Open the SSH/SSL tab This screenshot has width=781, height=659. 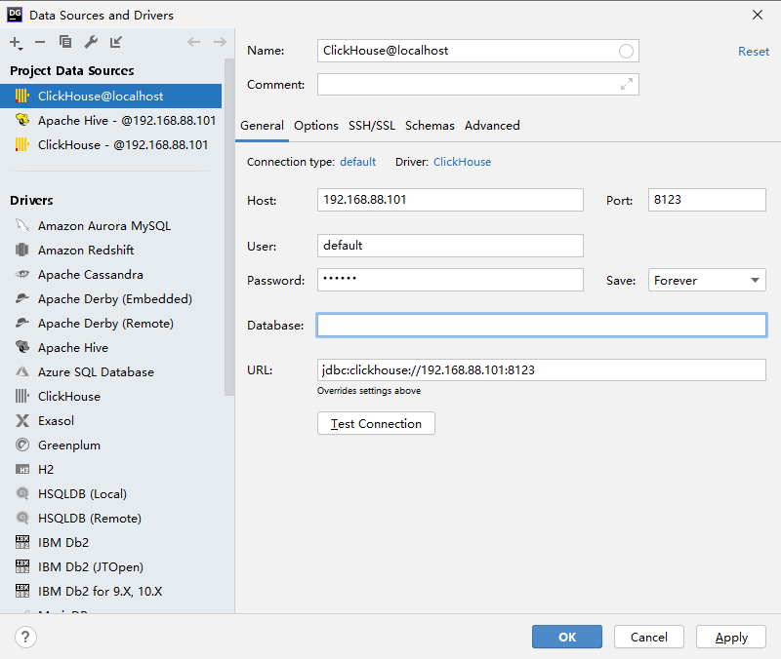372,126
